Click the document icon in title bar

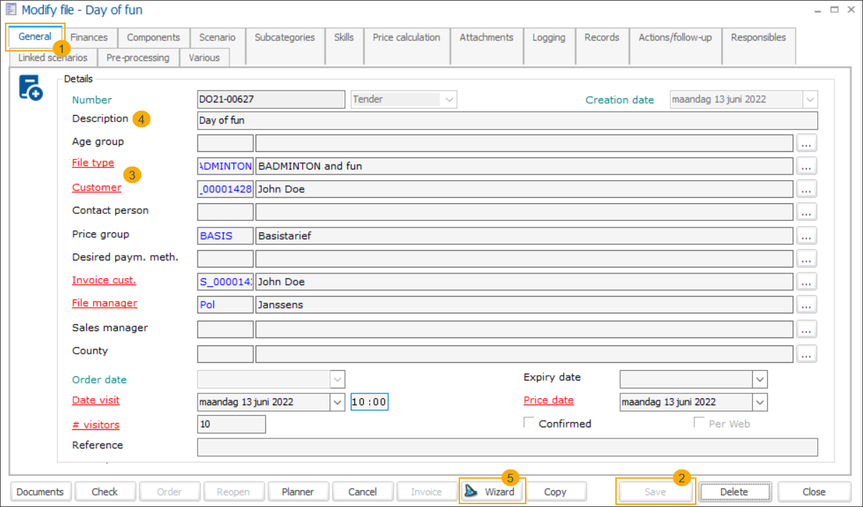coord(11,10)
